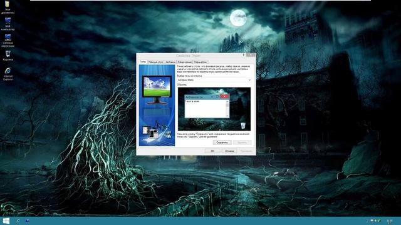Click the Сохранить button

tap(222, 142)
